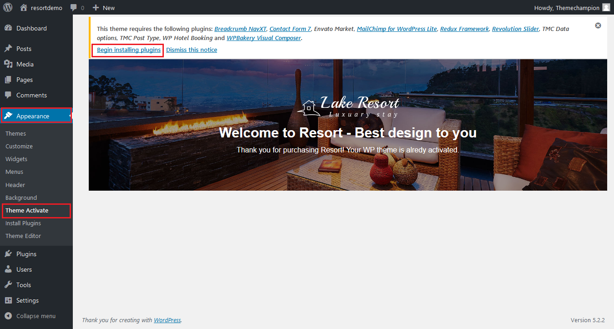614x329 pixels.
Task: Click the Posts pushpin icon
Action: tap(8, 49)
